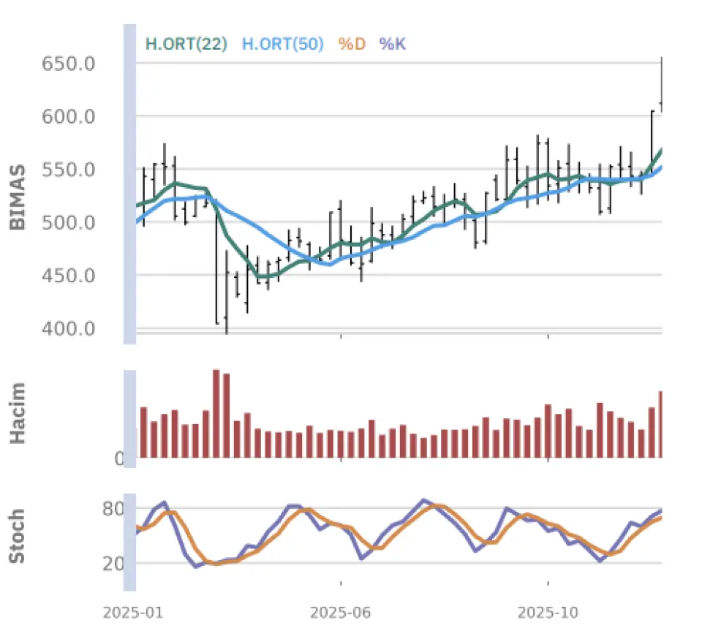
Task: Click the BIMAS axis title
Action: coord(18,197)
